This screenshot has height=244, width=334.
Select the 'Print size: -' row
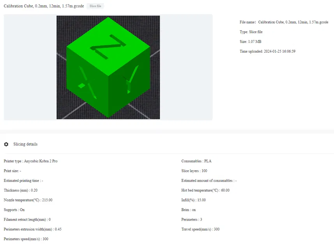12,171
